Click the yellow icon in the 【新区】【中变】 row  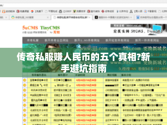25,95
